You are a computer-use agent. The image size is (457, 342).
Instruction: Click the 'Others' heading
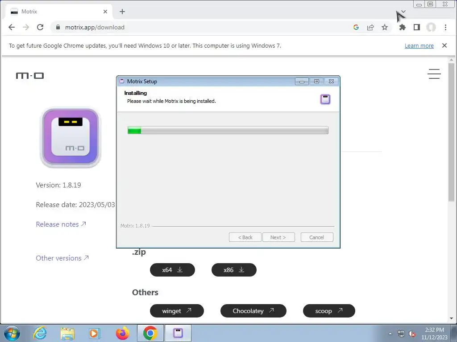(x=145, y=292)
